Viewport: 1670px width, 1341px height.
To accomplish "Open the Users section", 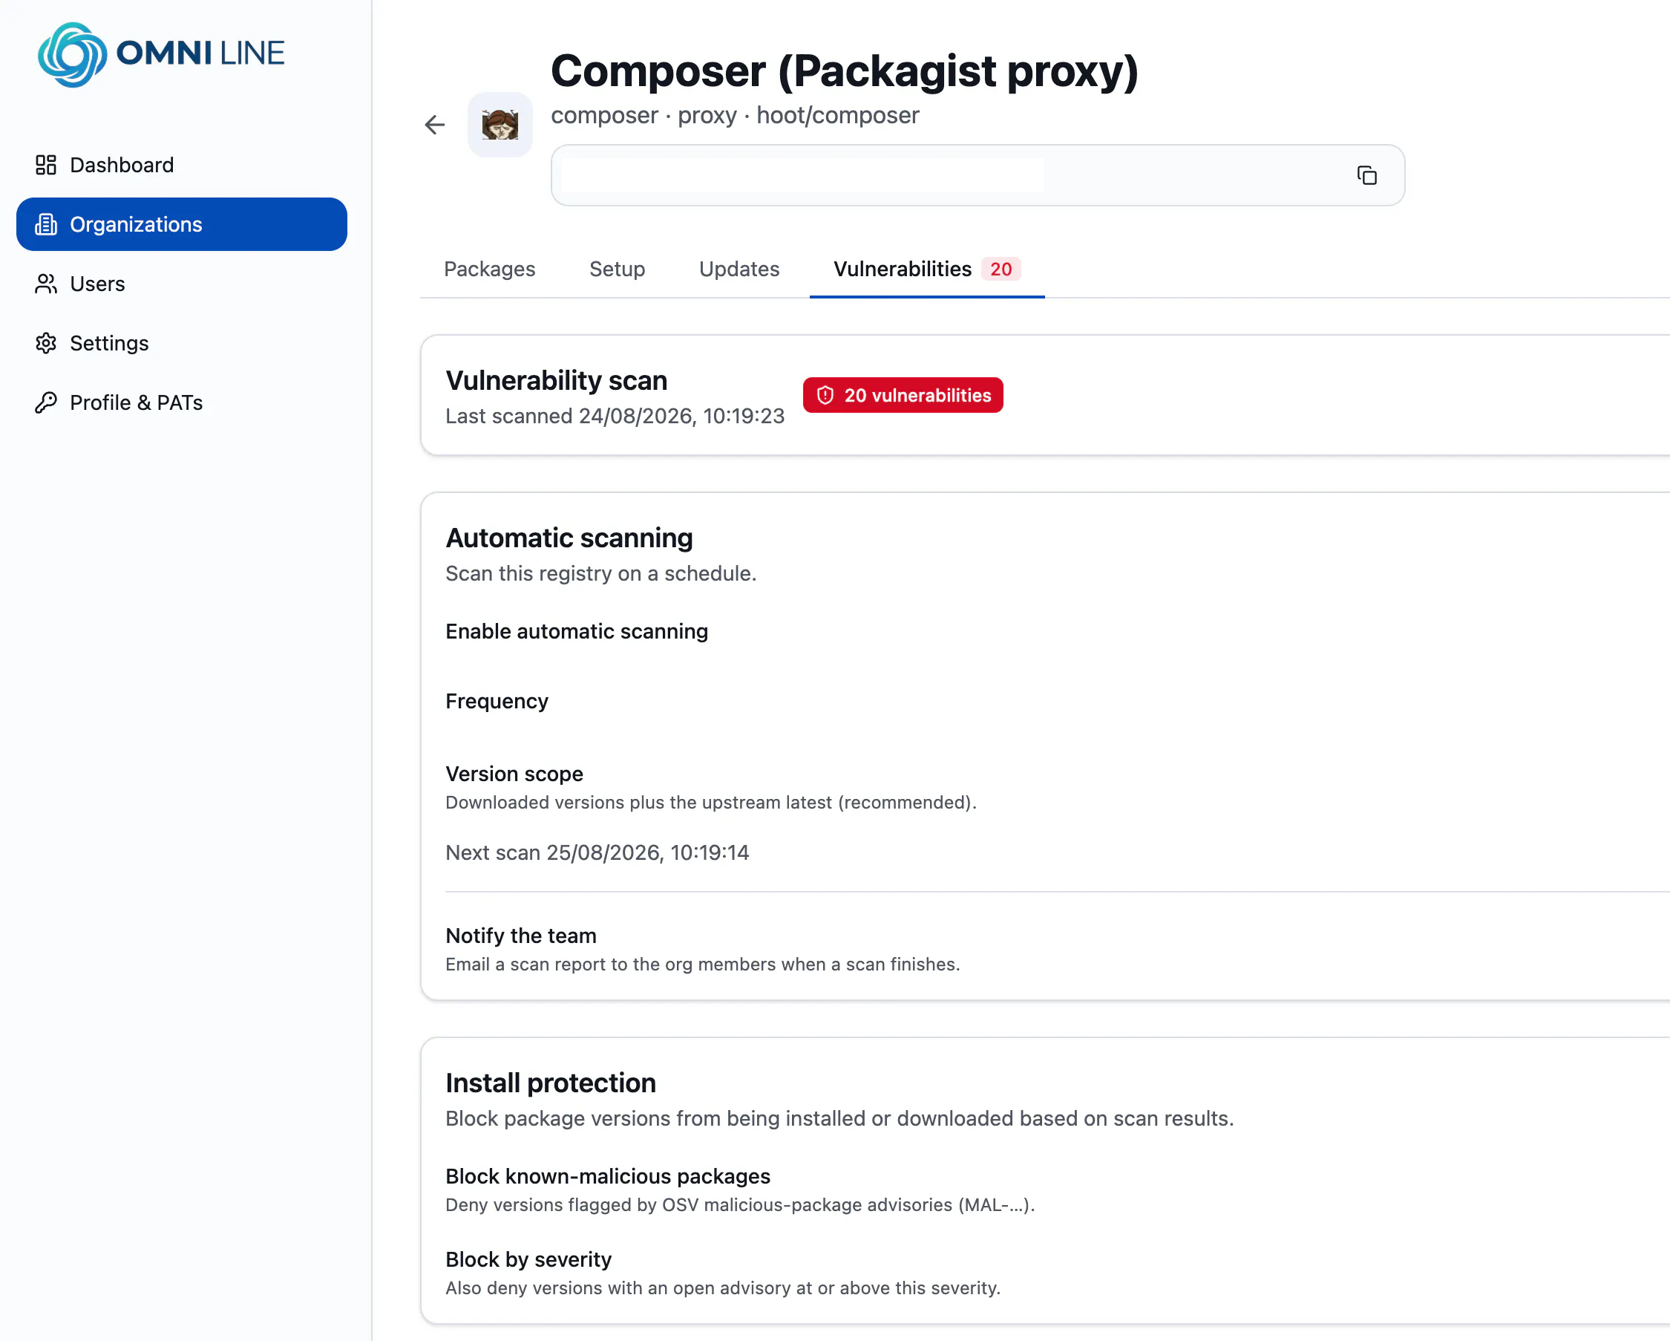I will point(181,284).
